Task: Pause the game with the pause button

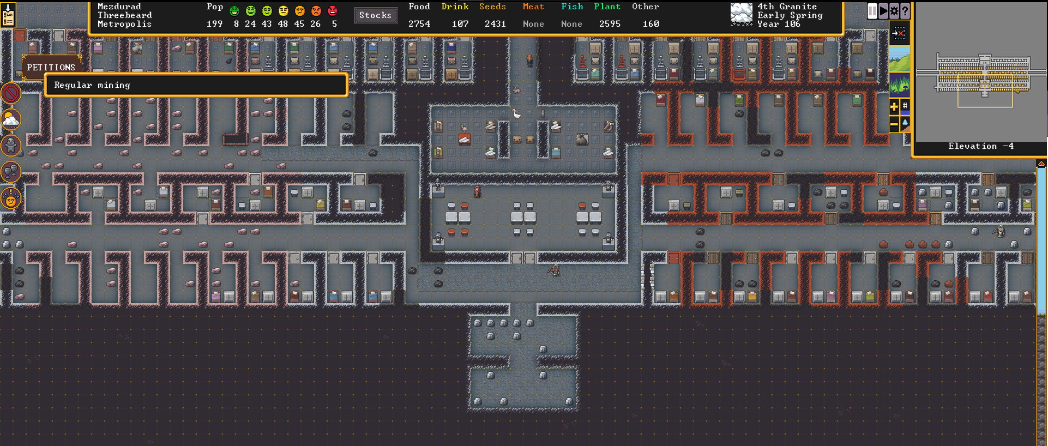Action: 872,11
